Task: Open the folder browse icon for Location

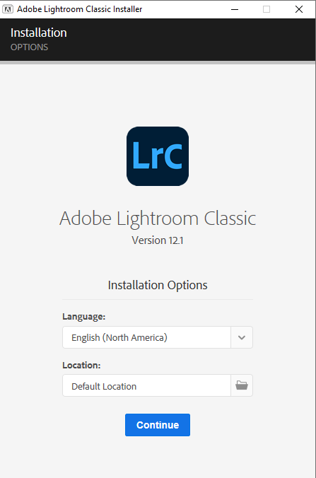Action: [242, 385]
